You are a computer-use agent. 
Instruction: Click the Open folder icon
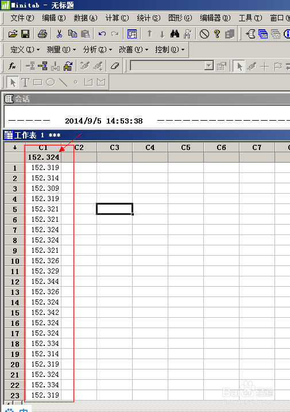[12, 34]
